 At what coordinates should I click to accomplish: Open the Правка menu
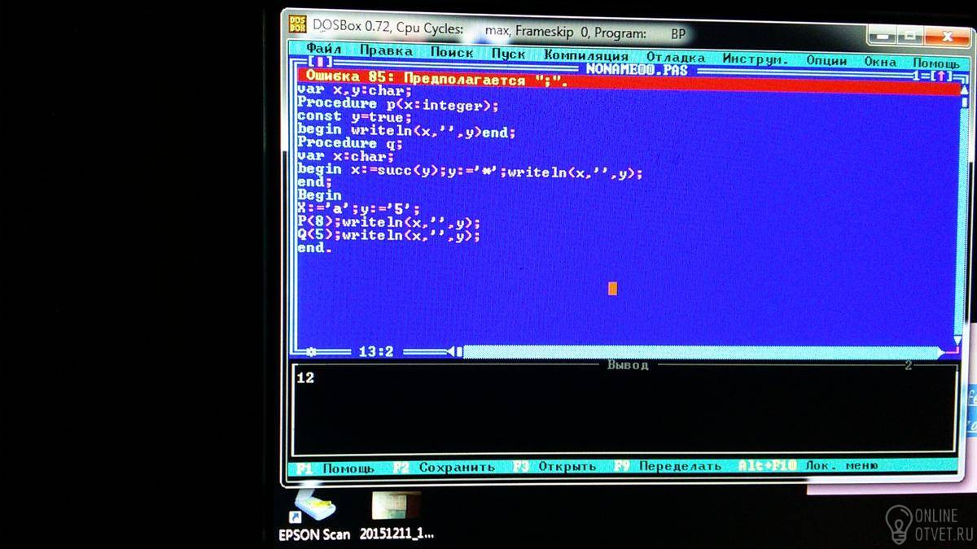tap(385, 51)
